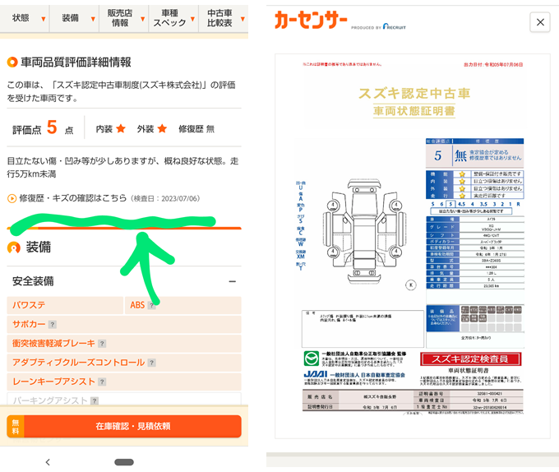Open help icon next to ABS
This screenshot has width=559, height=472.
[x=151, y=305]
